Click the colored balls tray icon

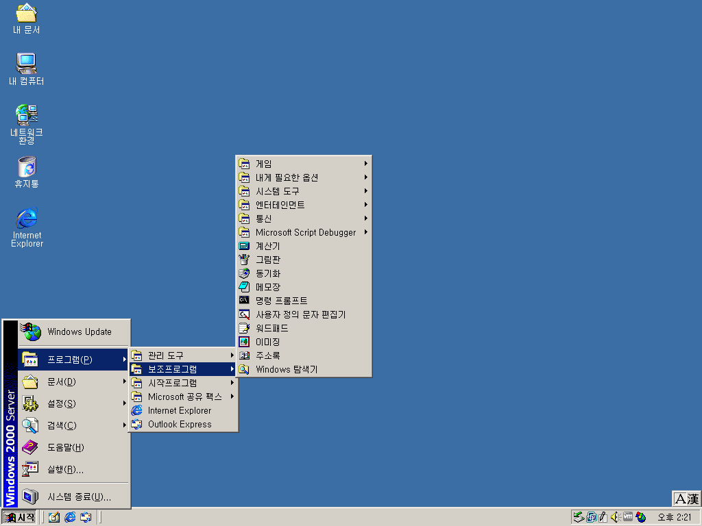(641, 517)
